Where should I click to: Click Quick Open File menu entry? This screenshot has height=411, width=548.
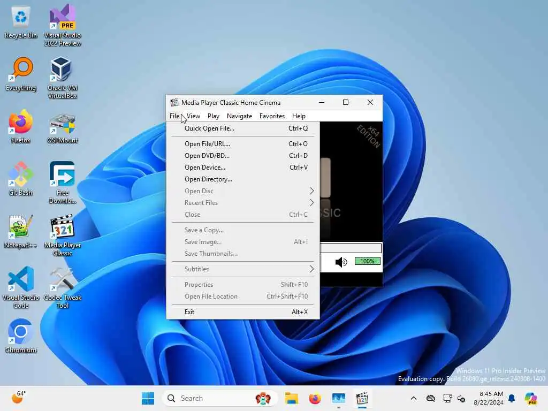[243, 128]
